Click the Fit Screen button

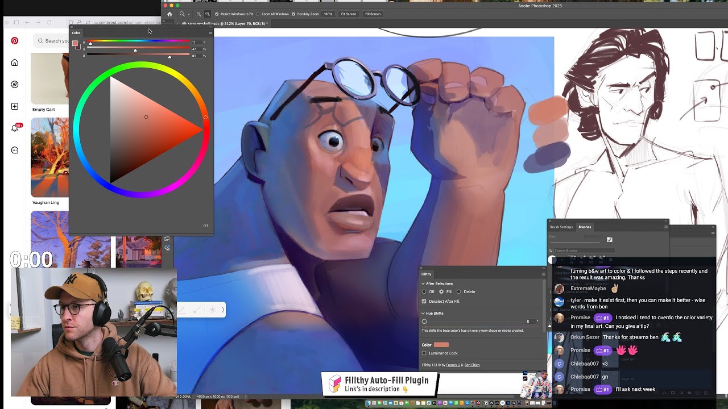[348, 14]
